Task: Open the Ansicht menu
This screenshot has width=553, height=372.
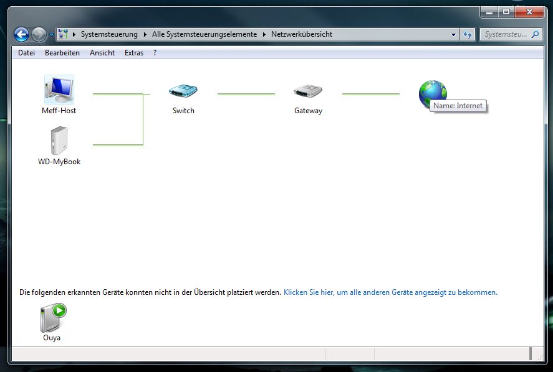Action: pyautogui.click(x=102, y=53)
